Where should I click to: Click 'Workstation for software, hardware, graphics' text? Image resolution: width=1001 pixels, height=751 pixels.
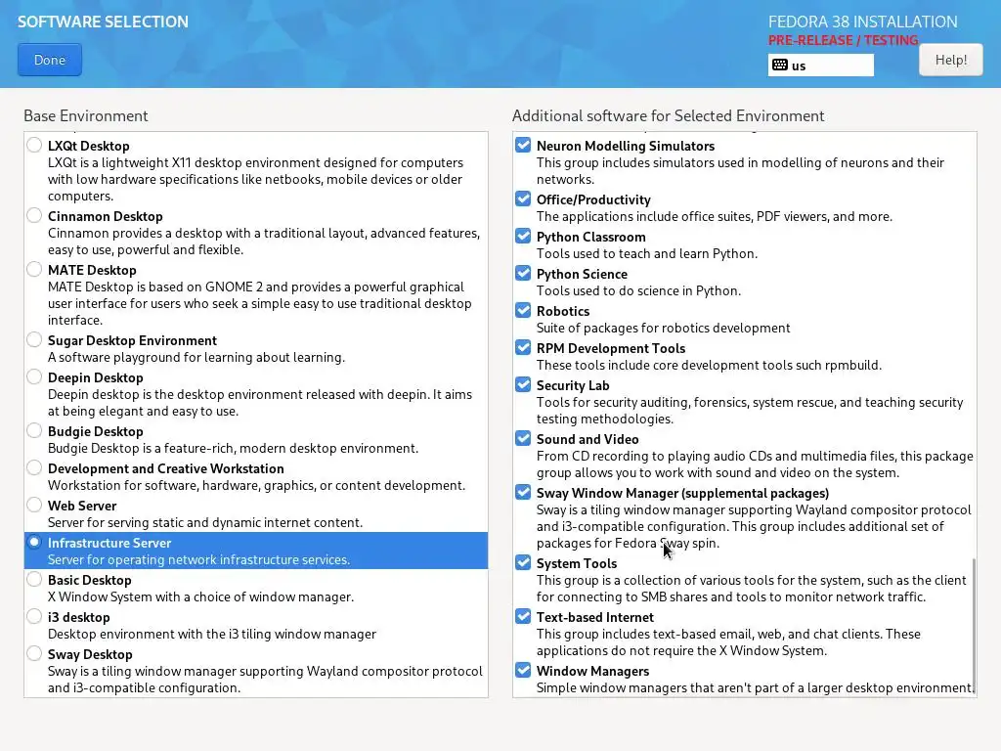[257, 485]
